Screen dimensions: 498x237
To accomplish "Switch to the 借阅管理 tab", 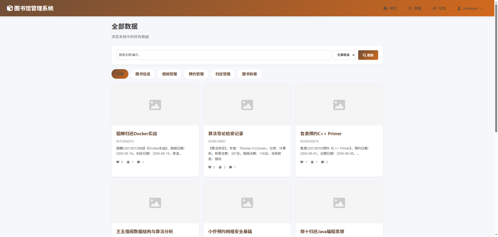I will (x=169, y=74).
